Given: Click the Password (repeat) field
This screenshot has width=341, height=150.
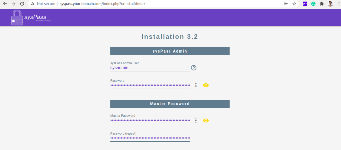Looking at the screenshot, I should click(x=150, y=138).
